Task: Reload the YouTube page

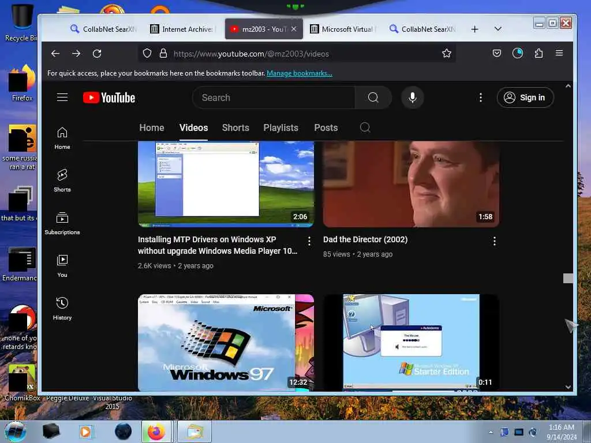Action: 97,54
